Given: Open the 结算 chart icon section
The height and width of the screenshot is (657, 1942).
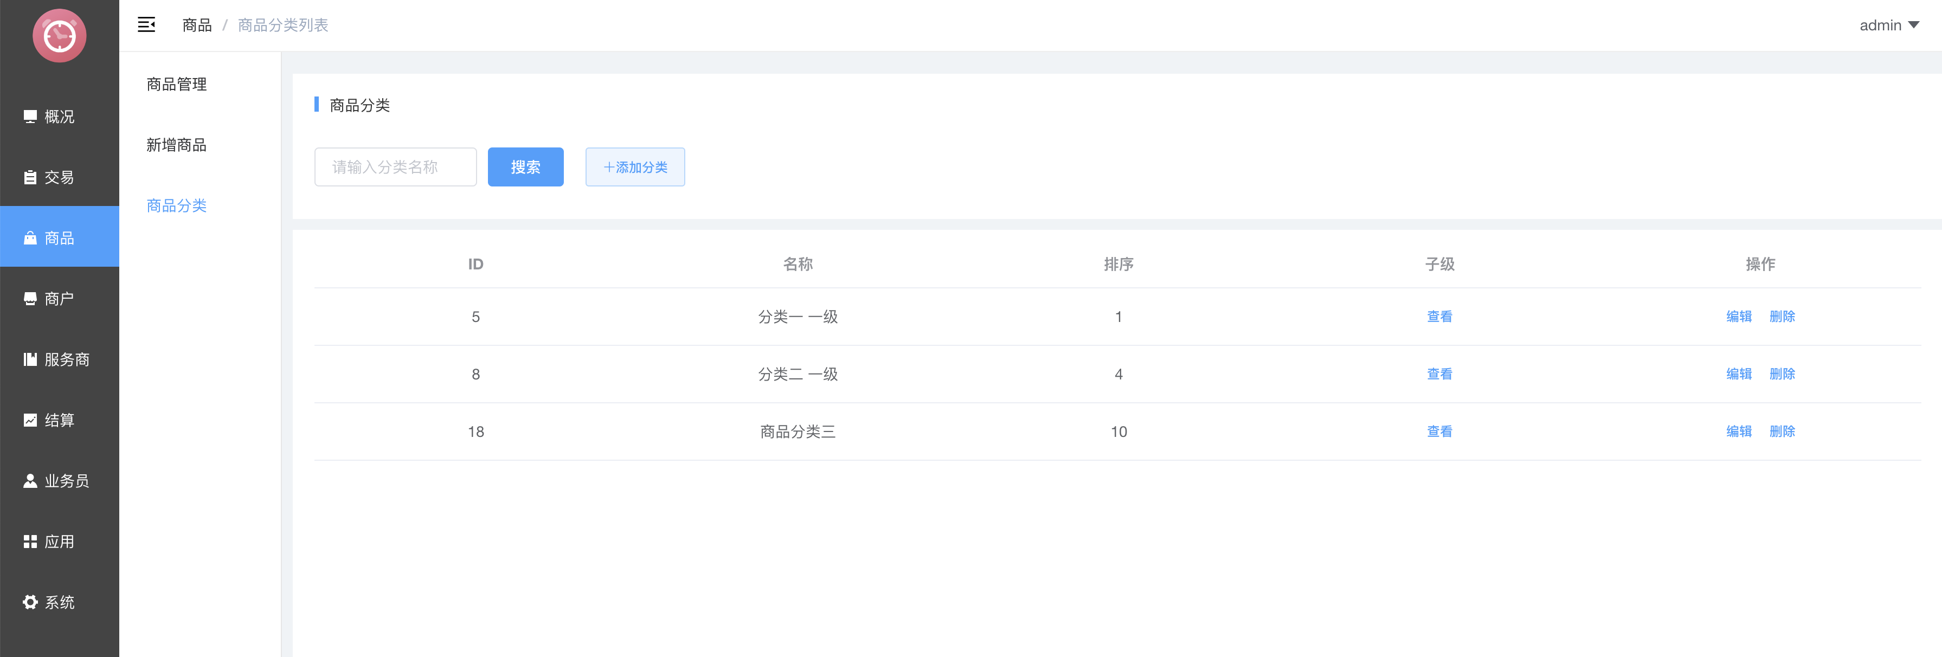Looking at the screenshot, I should [x=59, y=421].
